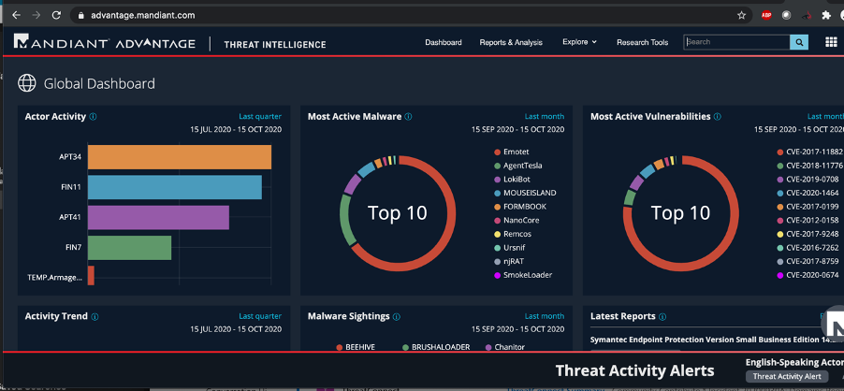The width and height of the screenshot is (844, 391).
Task: Click the Threat Activity Alert tag button
Action: click(786, 376)
